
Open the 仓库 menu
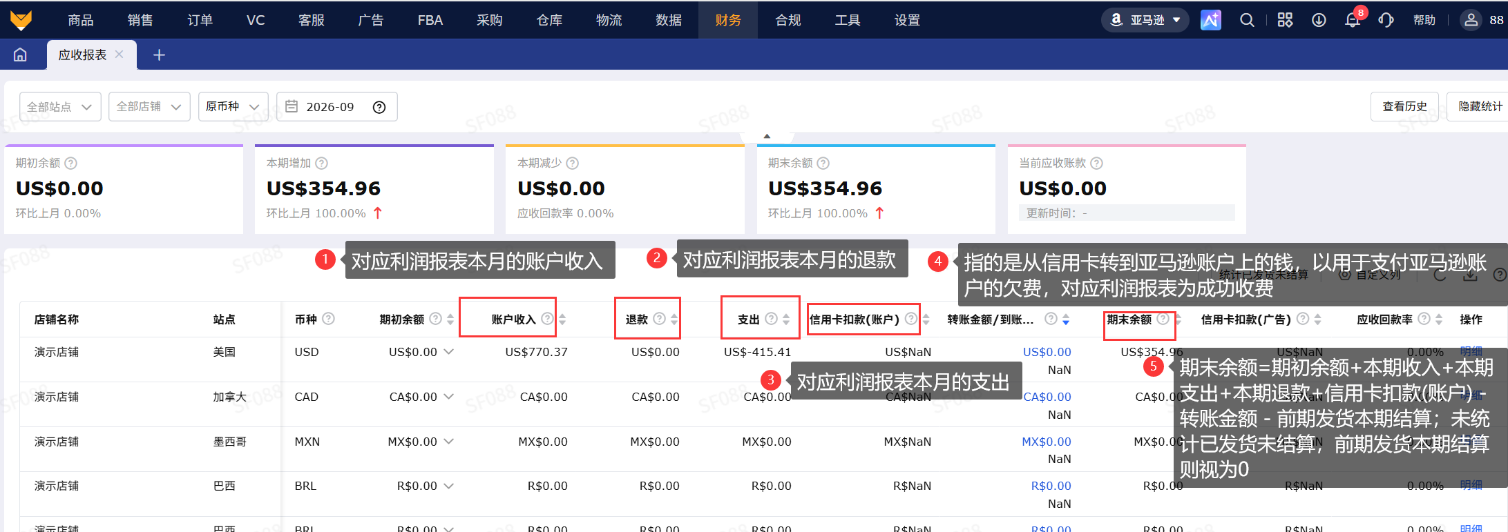[x=550, y=20]
